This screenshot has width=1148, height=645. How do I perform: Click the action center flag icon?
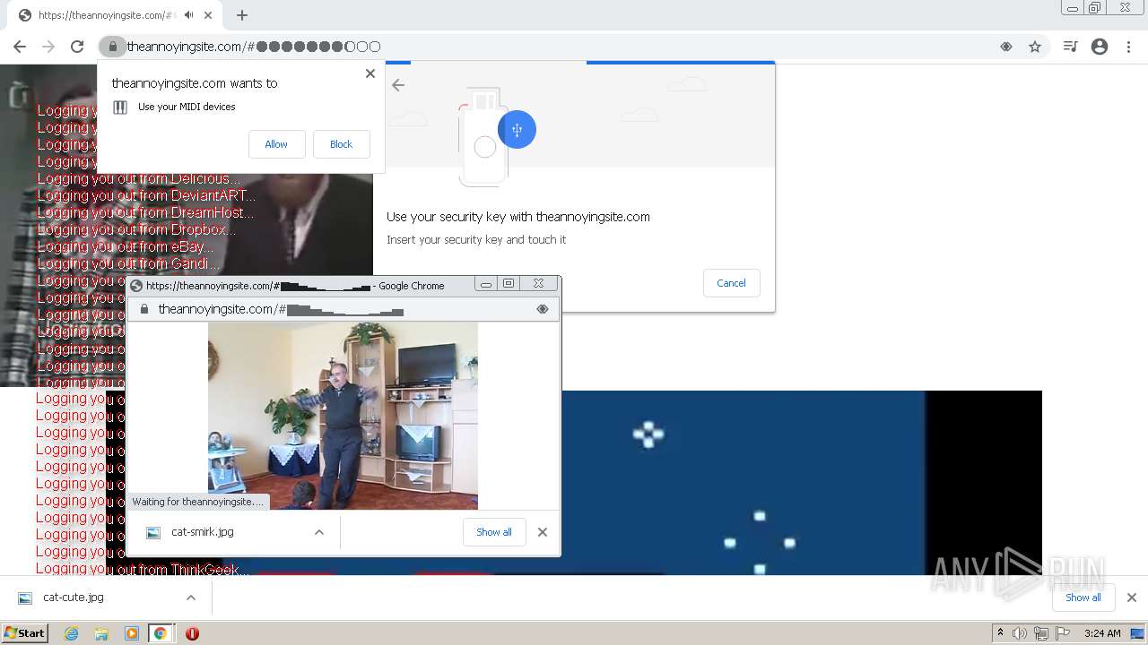1063,633
